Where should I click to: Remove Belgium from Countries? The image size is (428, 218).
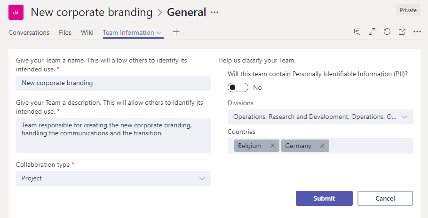[272, 146]
